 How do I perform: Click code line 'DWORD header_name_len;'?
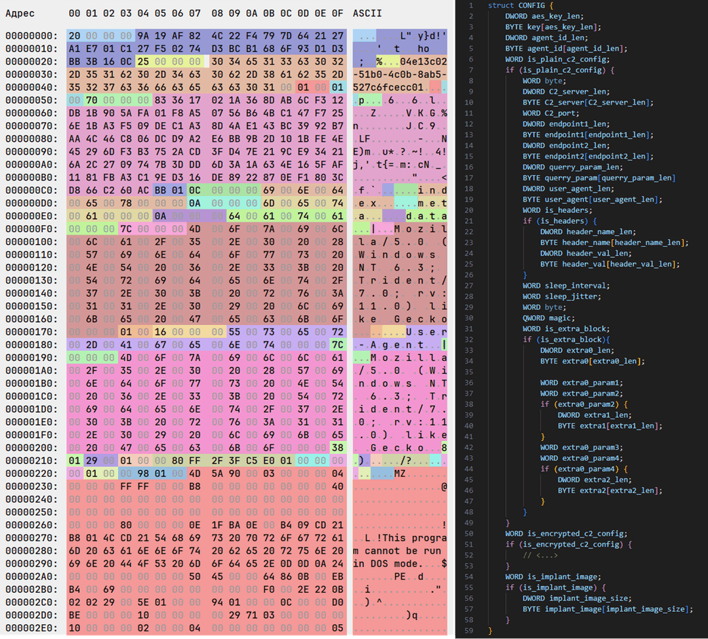(588, 232)
